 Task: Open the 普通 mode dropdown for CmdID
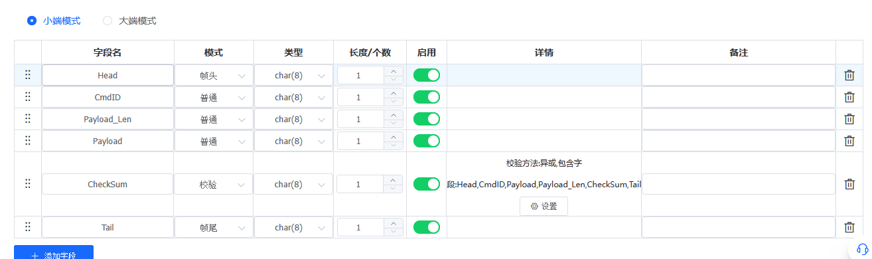pos(214,97)
